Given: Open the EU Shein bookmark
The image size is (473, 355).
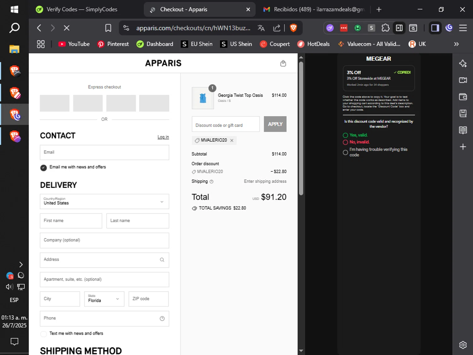Looking at the screenshot, I should (x=197, y=44).
